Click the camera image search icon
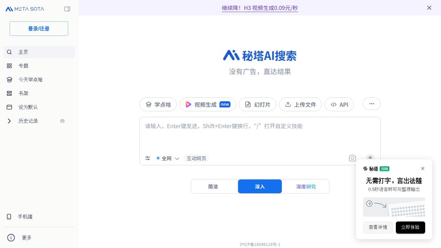 (x=352, y=158)
